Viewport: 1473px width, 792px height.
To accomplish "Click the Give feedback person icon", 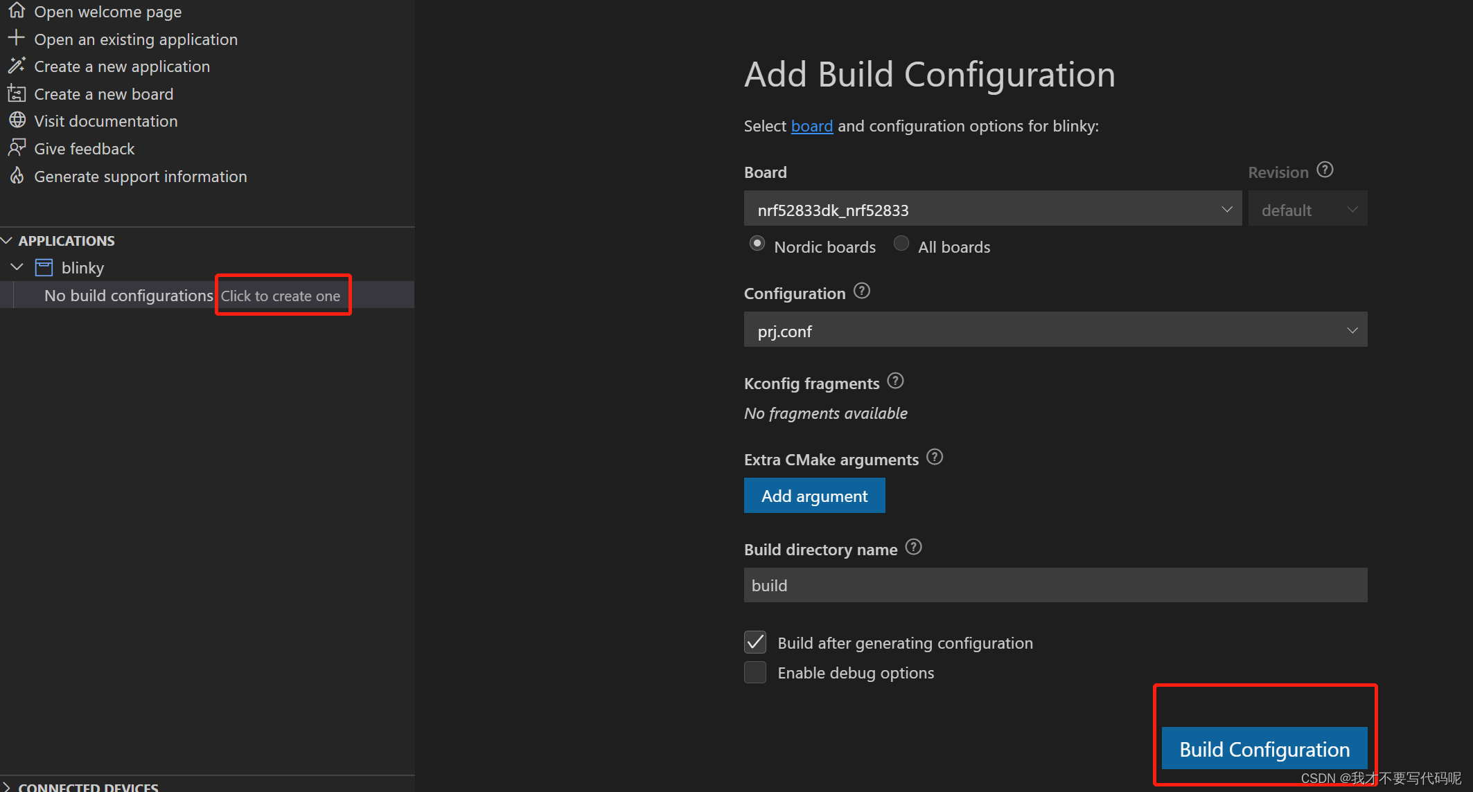I will (x=17, y=148).
